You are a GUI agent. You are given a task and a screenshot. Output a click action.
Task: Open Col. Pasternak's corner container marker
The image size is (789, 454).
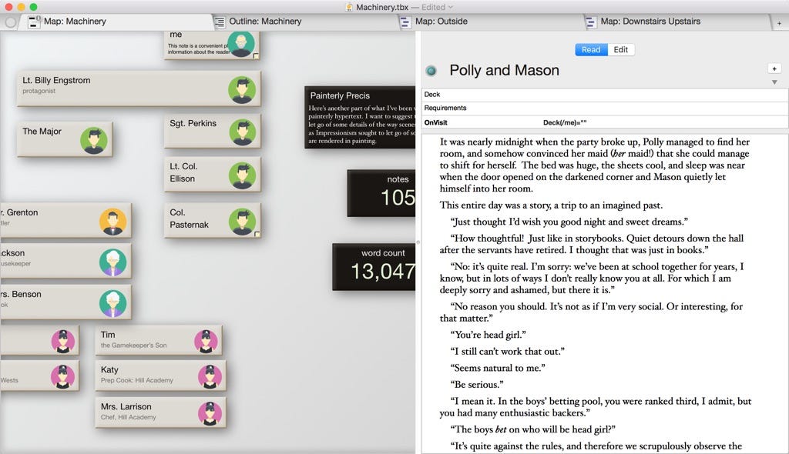coord(257,234)
